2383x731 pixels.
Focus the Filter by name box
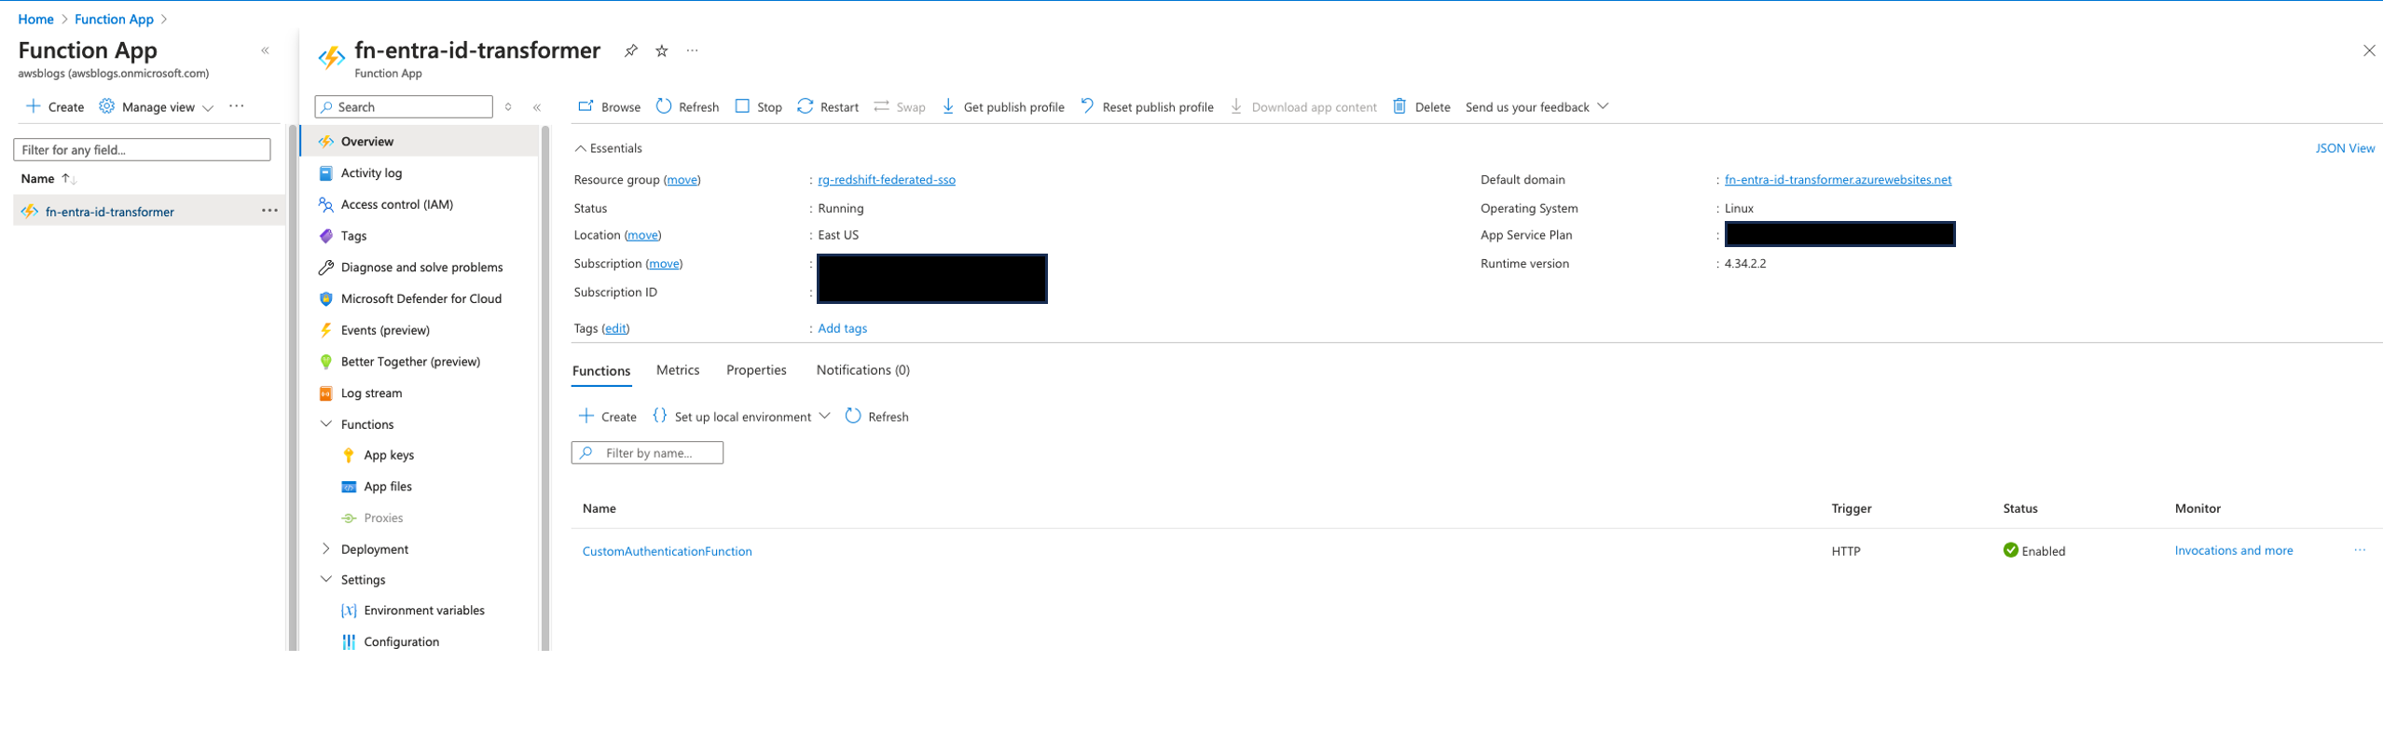tap(647, 453)
